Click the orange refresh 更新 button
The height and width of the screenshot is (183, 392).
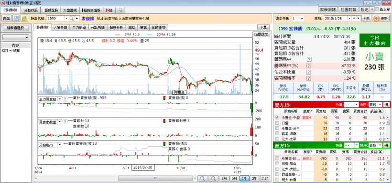[380, 19]
